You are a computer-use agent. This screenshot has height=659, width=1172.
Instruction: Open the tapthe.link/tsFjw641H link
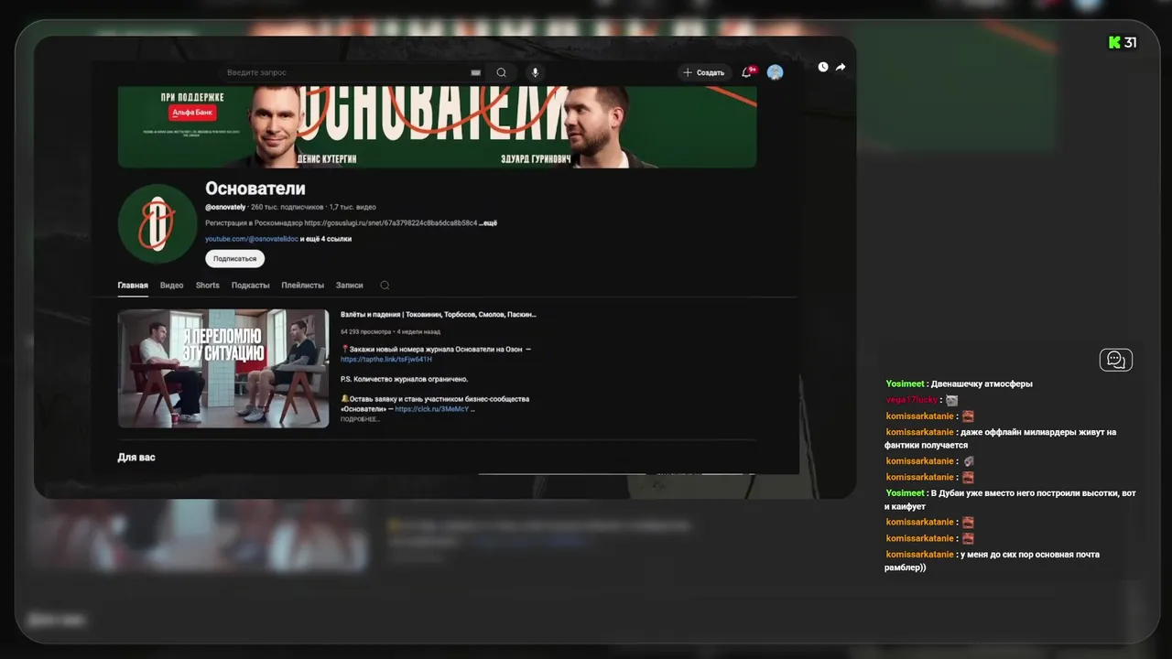[386, 360]
